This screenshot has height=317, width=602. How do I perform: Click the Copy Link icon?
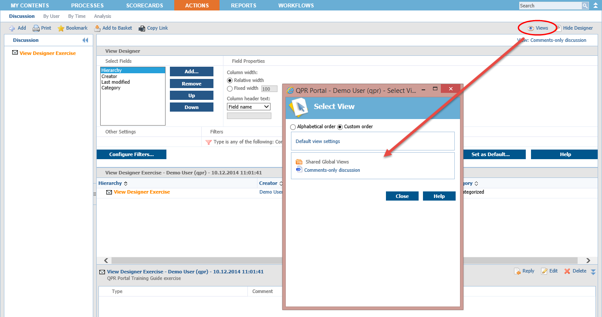tap(142, 28)
